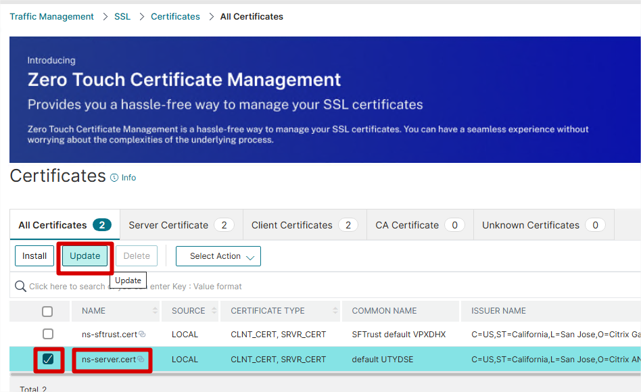The height and width of the screenshot is (392, 641).
Task: Go to Certificates breadcrumb link
Action: point(175,17)
